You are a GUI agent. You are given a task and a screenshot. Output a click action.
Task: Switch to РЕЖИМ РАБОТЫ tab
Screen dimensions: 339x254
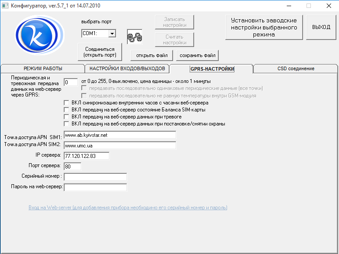click(43, 68)
